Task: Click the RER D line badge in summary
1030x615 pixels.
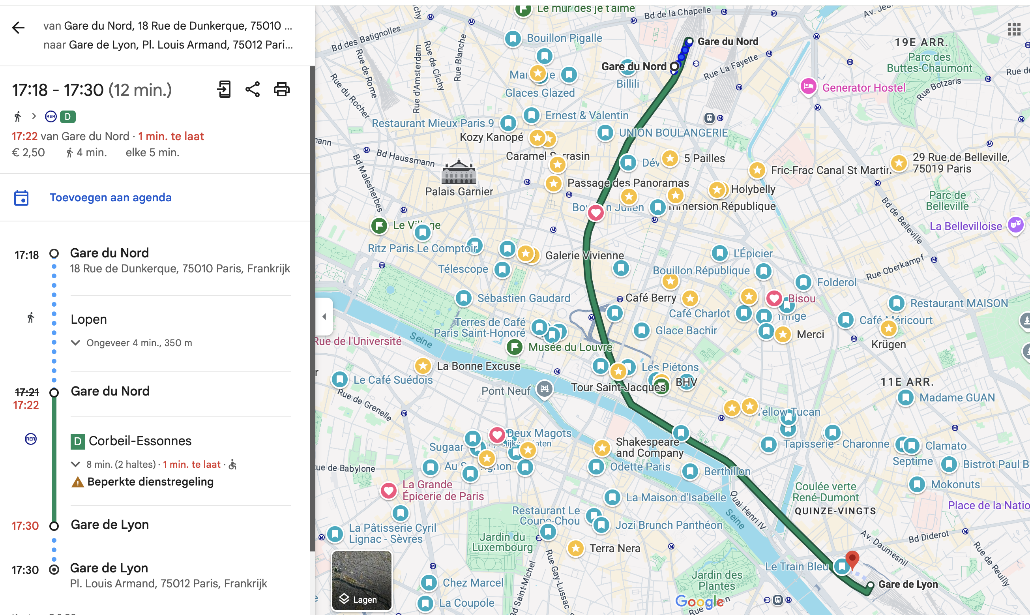Action: coord(68,117)
